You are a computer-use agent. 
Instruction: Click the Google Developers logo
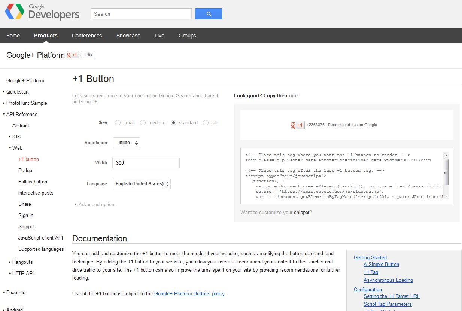[42, 12]
